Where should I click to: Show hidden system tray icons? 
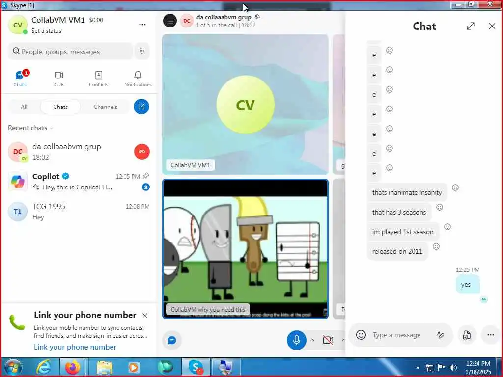418,368
